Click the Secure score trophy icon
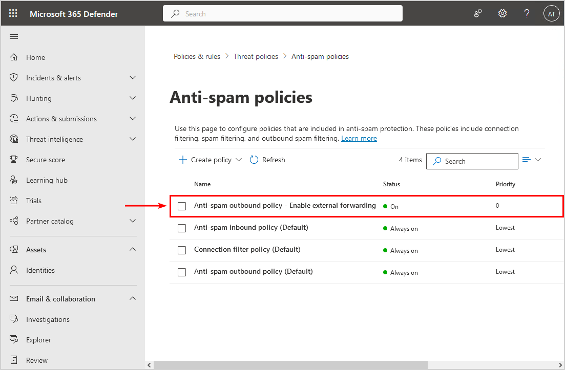 14,160
